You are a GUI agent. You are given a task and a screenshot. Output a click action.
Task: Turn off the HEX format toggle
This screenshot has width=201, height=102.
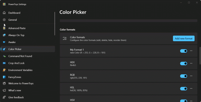(x=183, y=63)
